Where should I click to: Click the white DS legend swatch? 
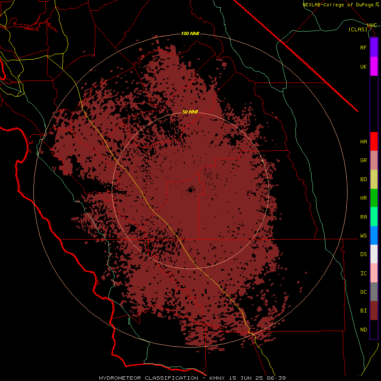pos(374,254)
